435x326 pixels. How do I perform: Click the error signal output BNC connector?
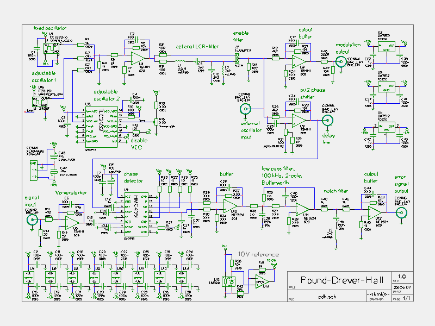(x=401, y=213)
